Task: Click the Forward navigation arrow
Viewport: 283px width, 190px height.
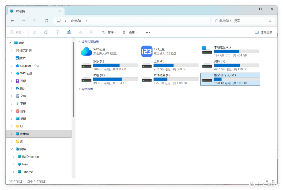Action: click(x=24, y=21)
